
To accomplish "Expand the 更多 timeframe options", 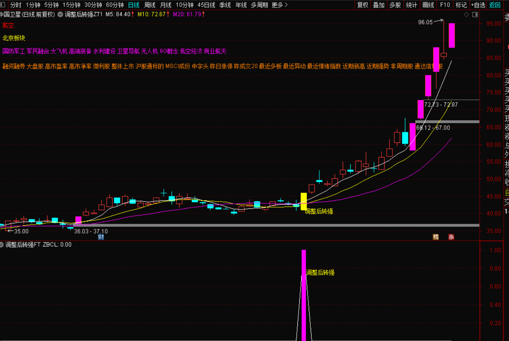I will [x=279, y=5].
